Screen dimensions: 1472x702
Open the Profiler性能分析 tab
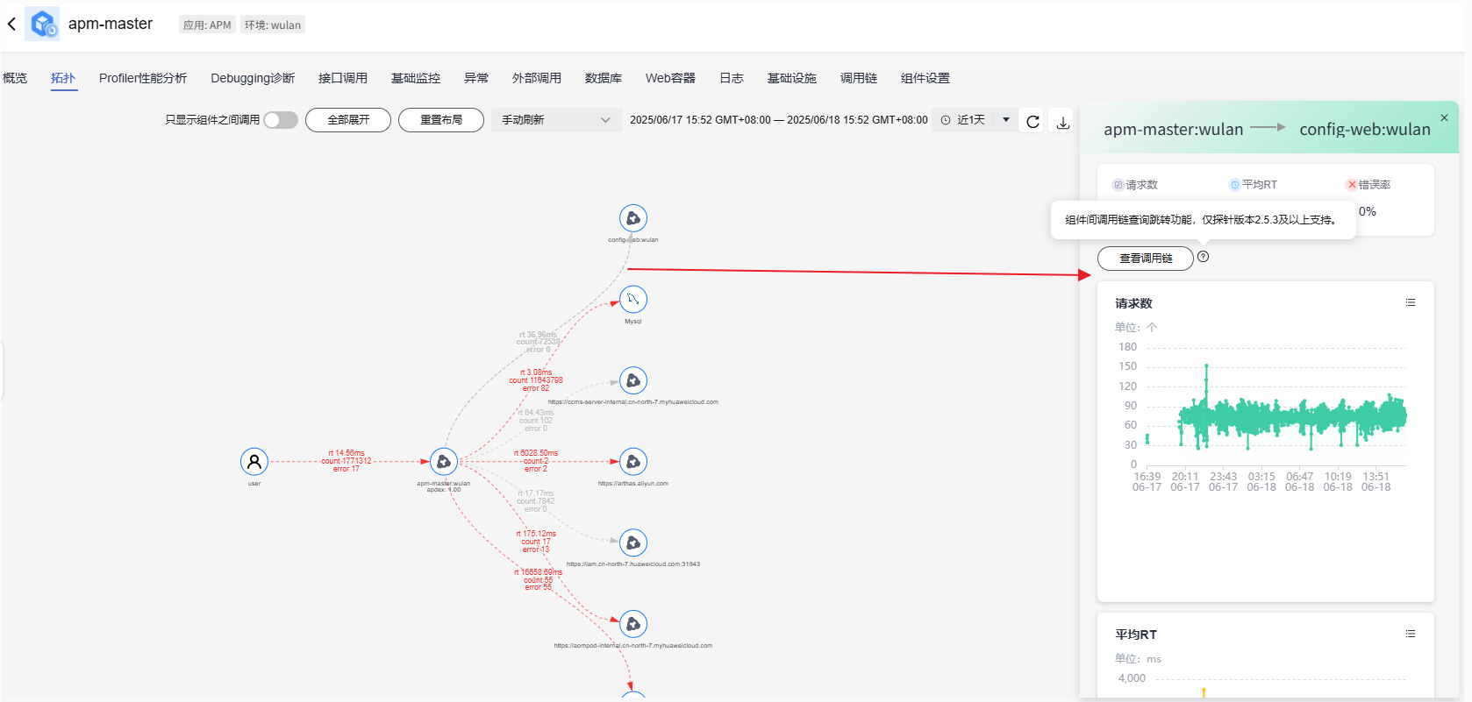point(143,78)
